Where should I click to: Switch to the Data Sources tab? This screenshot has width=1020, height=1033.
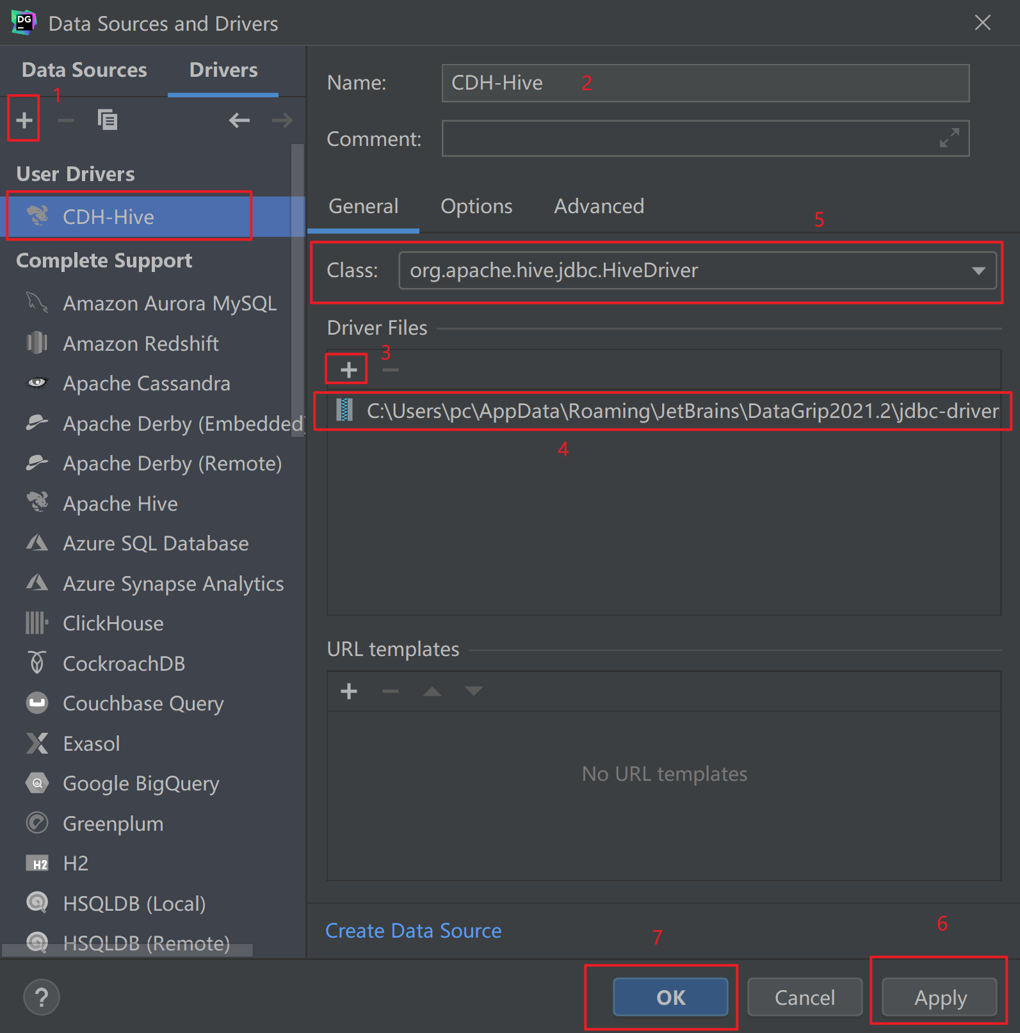[85, 69]
